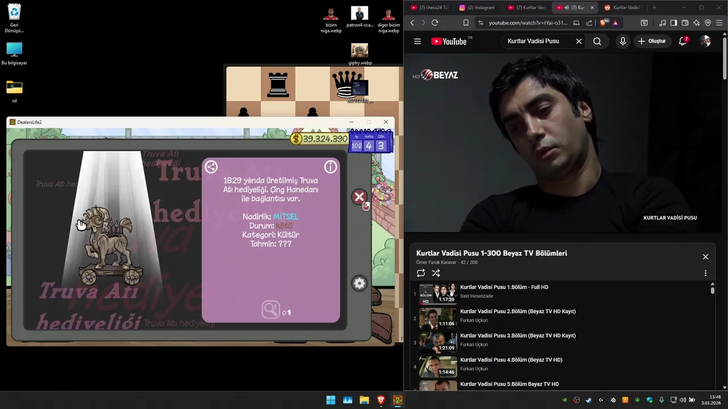Image resolution: width=728 pixels, height=409 pixels.
Task: Select patron4-sca... desktop file
Action: point(359,17)
